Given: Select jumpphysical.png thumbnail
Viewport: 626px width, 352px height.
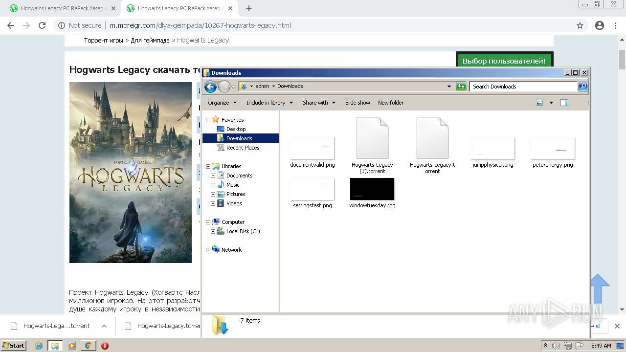Looking at the screenshot, I should [x=492, y=148].
